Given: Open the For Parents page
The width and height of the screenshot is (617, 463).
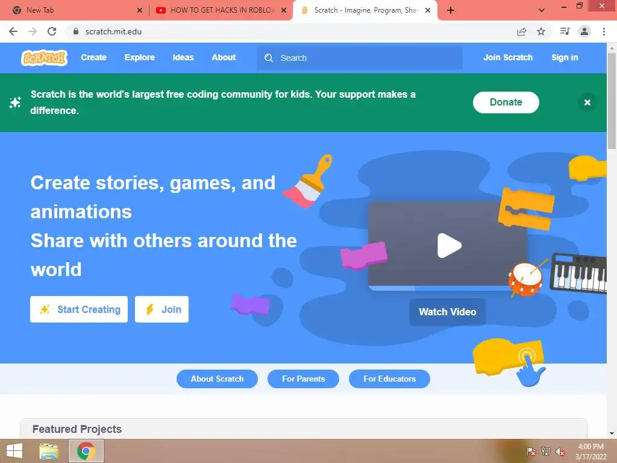Looking at the screenshot, I should click(x=304, y=379).
